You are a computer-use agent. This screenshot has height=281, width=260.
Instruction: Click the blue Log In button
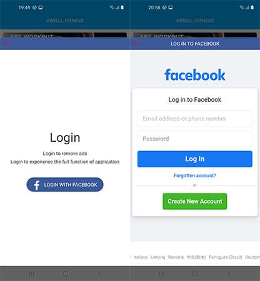(x=195, y=159)
